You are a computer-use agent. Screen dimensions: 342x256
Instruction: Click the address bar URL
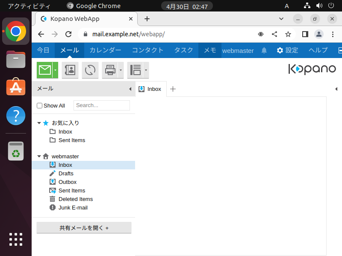pos(129,34)
